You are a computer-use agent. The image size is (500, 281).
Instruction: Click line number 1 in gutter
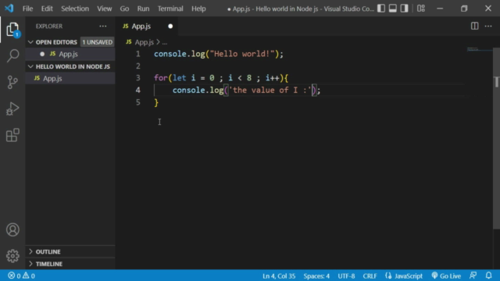pos(137,54)
